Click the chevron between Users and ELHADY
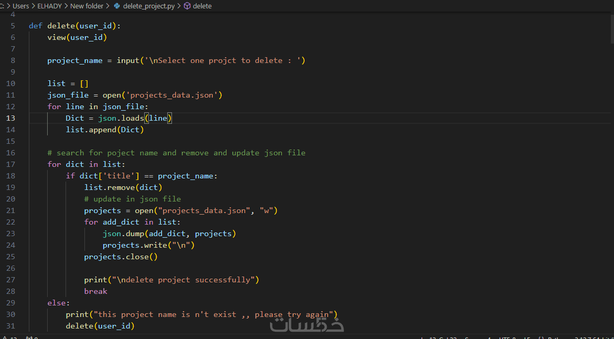614x339 pixels. click(34, 6)
